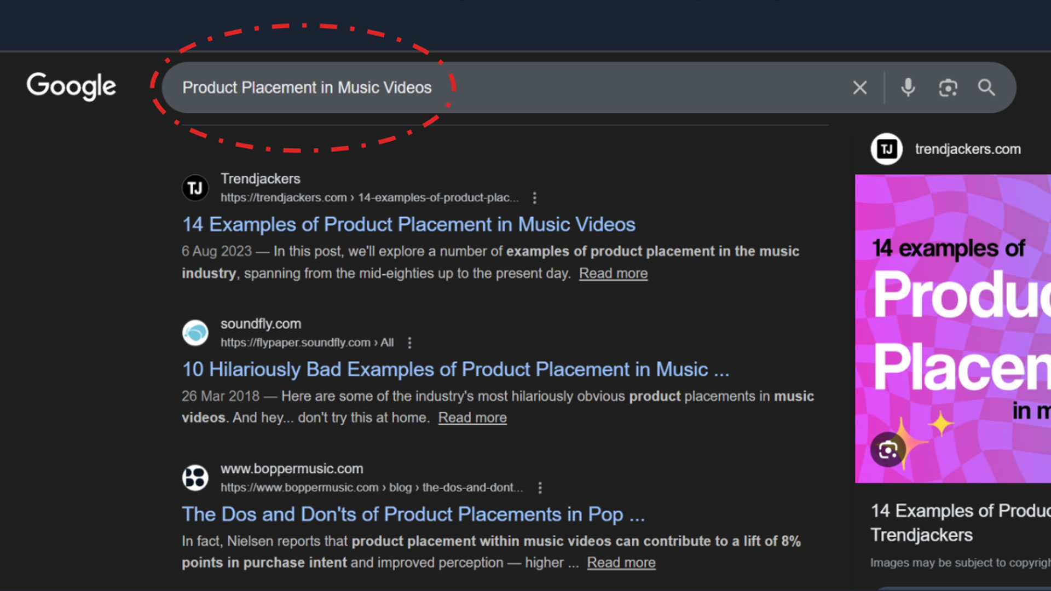This screenshot has width=1051, height=591.
Task: Click the magnifying glass search icon
Action: click(986, 88)
